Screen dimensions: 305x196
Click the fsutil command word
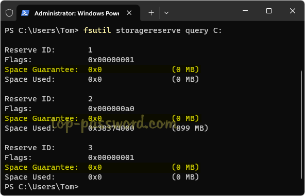tap(97, 30)
